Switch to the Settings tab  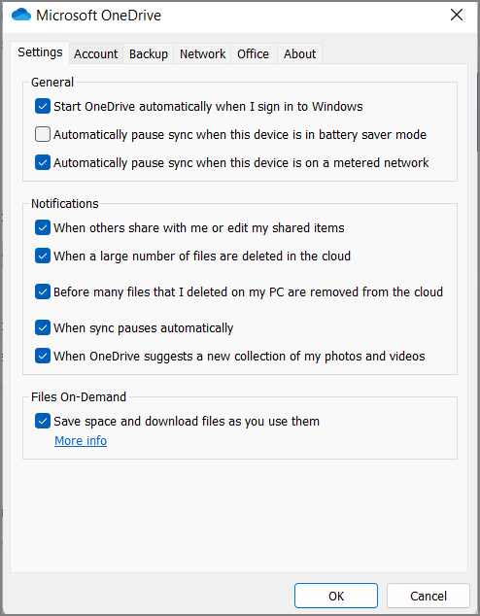pos(40,52)
